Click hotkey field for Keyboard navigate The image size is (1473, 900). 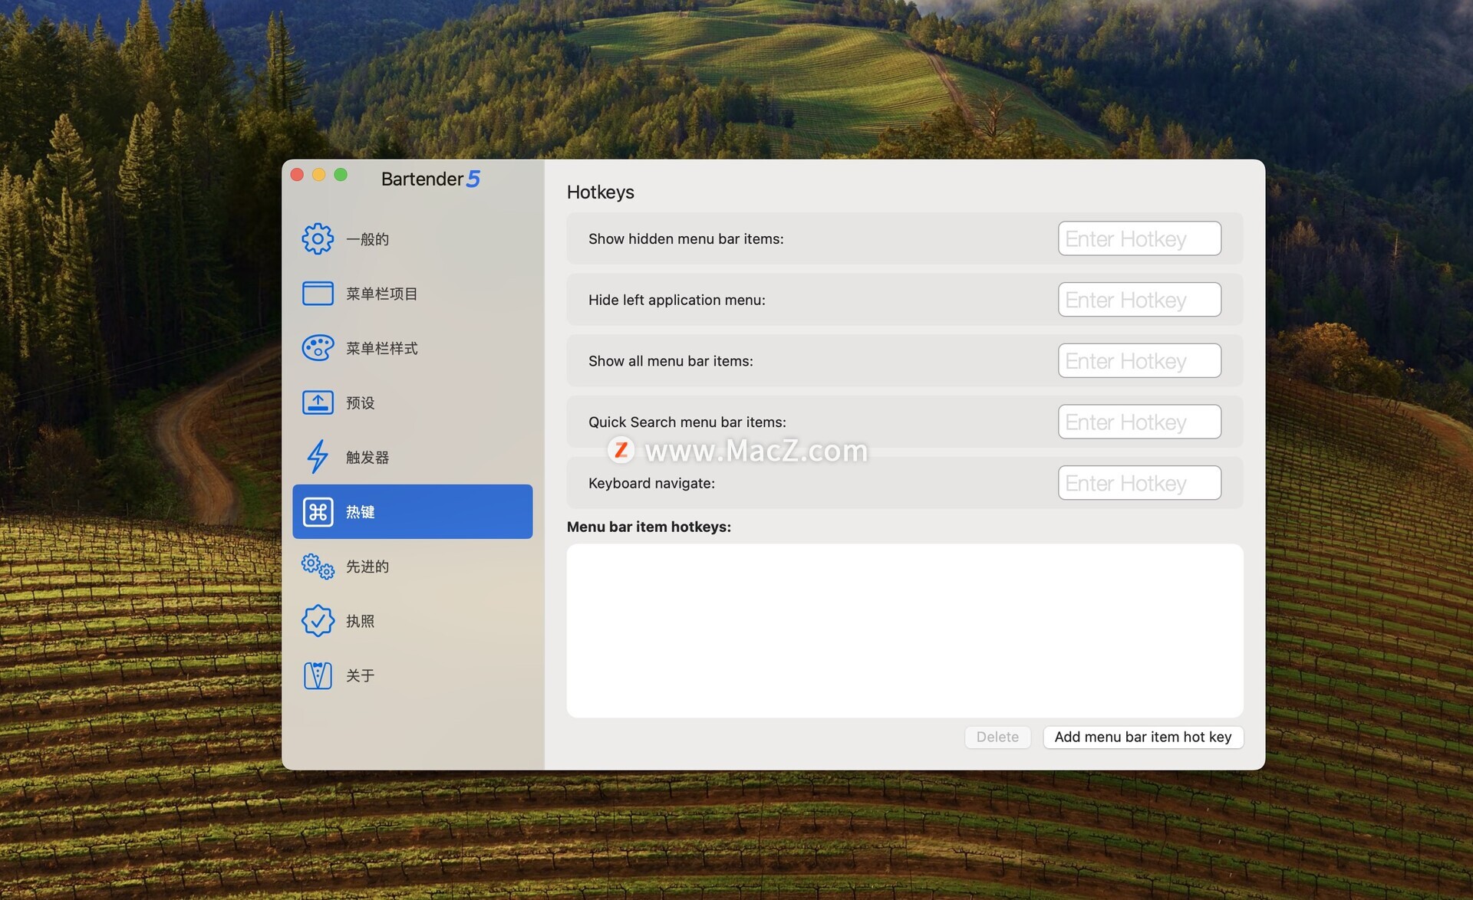click(x=1139, y=483)
